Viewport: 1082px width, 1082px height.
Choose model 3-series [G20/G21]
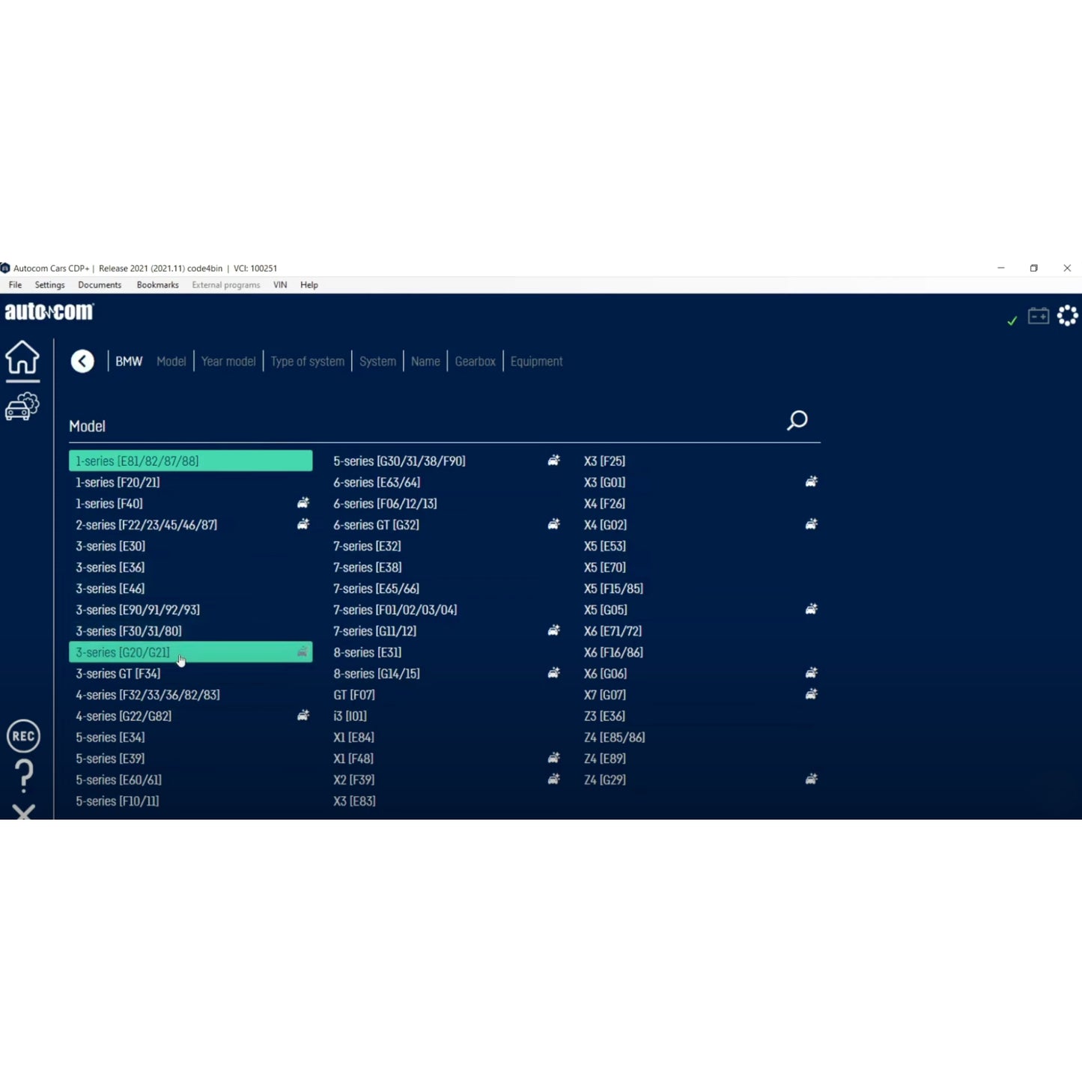point(191,652)
